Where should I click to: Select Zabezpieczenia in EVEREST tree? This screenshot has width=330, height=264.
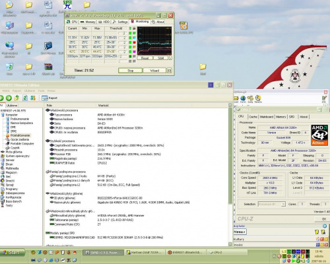point(15,193)
